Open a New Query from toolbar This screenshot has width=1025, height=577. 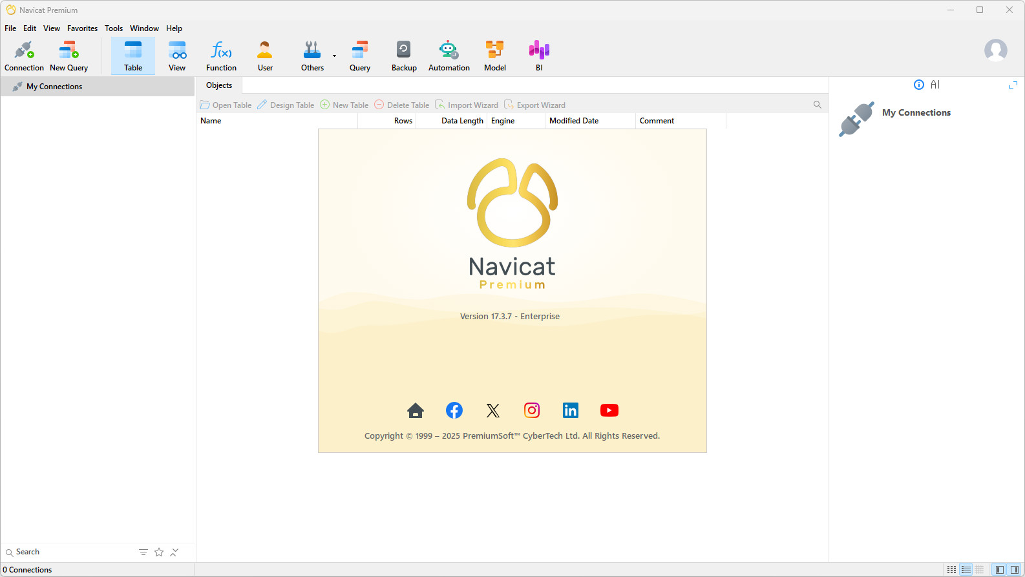69,56
